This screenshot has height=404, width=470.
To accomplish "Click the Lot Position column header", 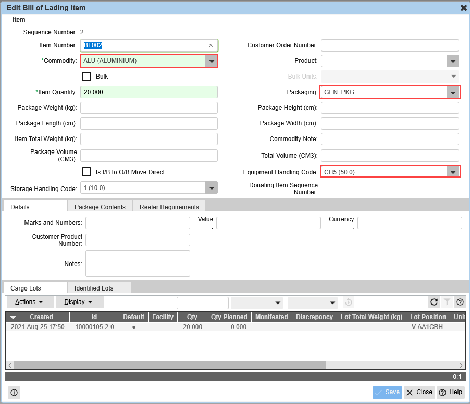I will pos(428,317).
